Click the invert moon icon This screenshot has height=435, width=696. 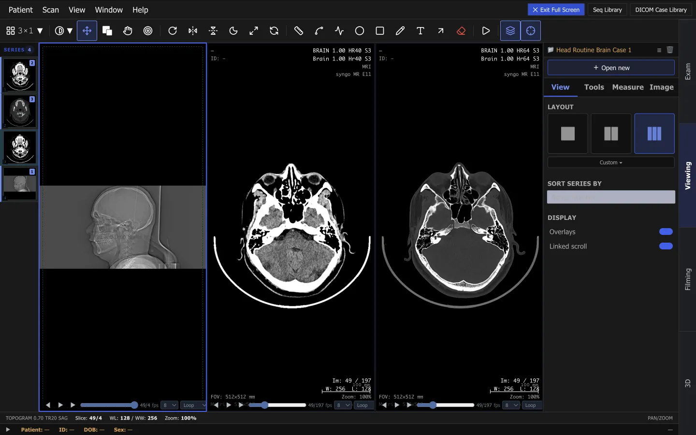[233, 31]
